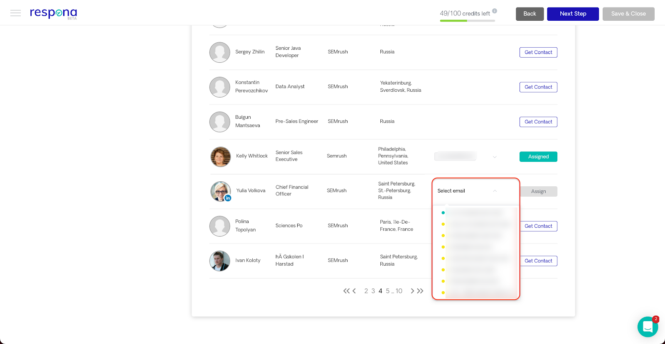The image size is (665, 344).
Task: Expand Kelly Whitlock's email dropdown arrow
Action: click(495, 157)
